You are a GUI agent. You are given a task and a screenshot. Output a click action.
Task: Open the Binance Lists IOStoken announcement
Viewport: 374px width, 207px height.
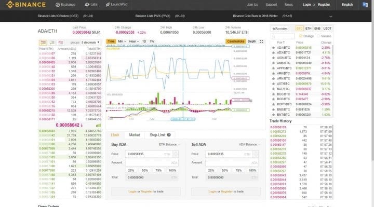pyautogui.click(x=65, y=16)
